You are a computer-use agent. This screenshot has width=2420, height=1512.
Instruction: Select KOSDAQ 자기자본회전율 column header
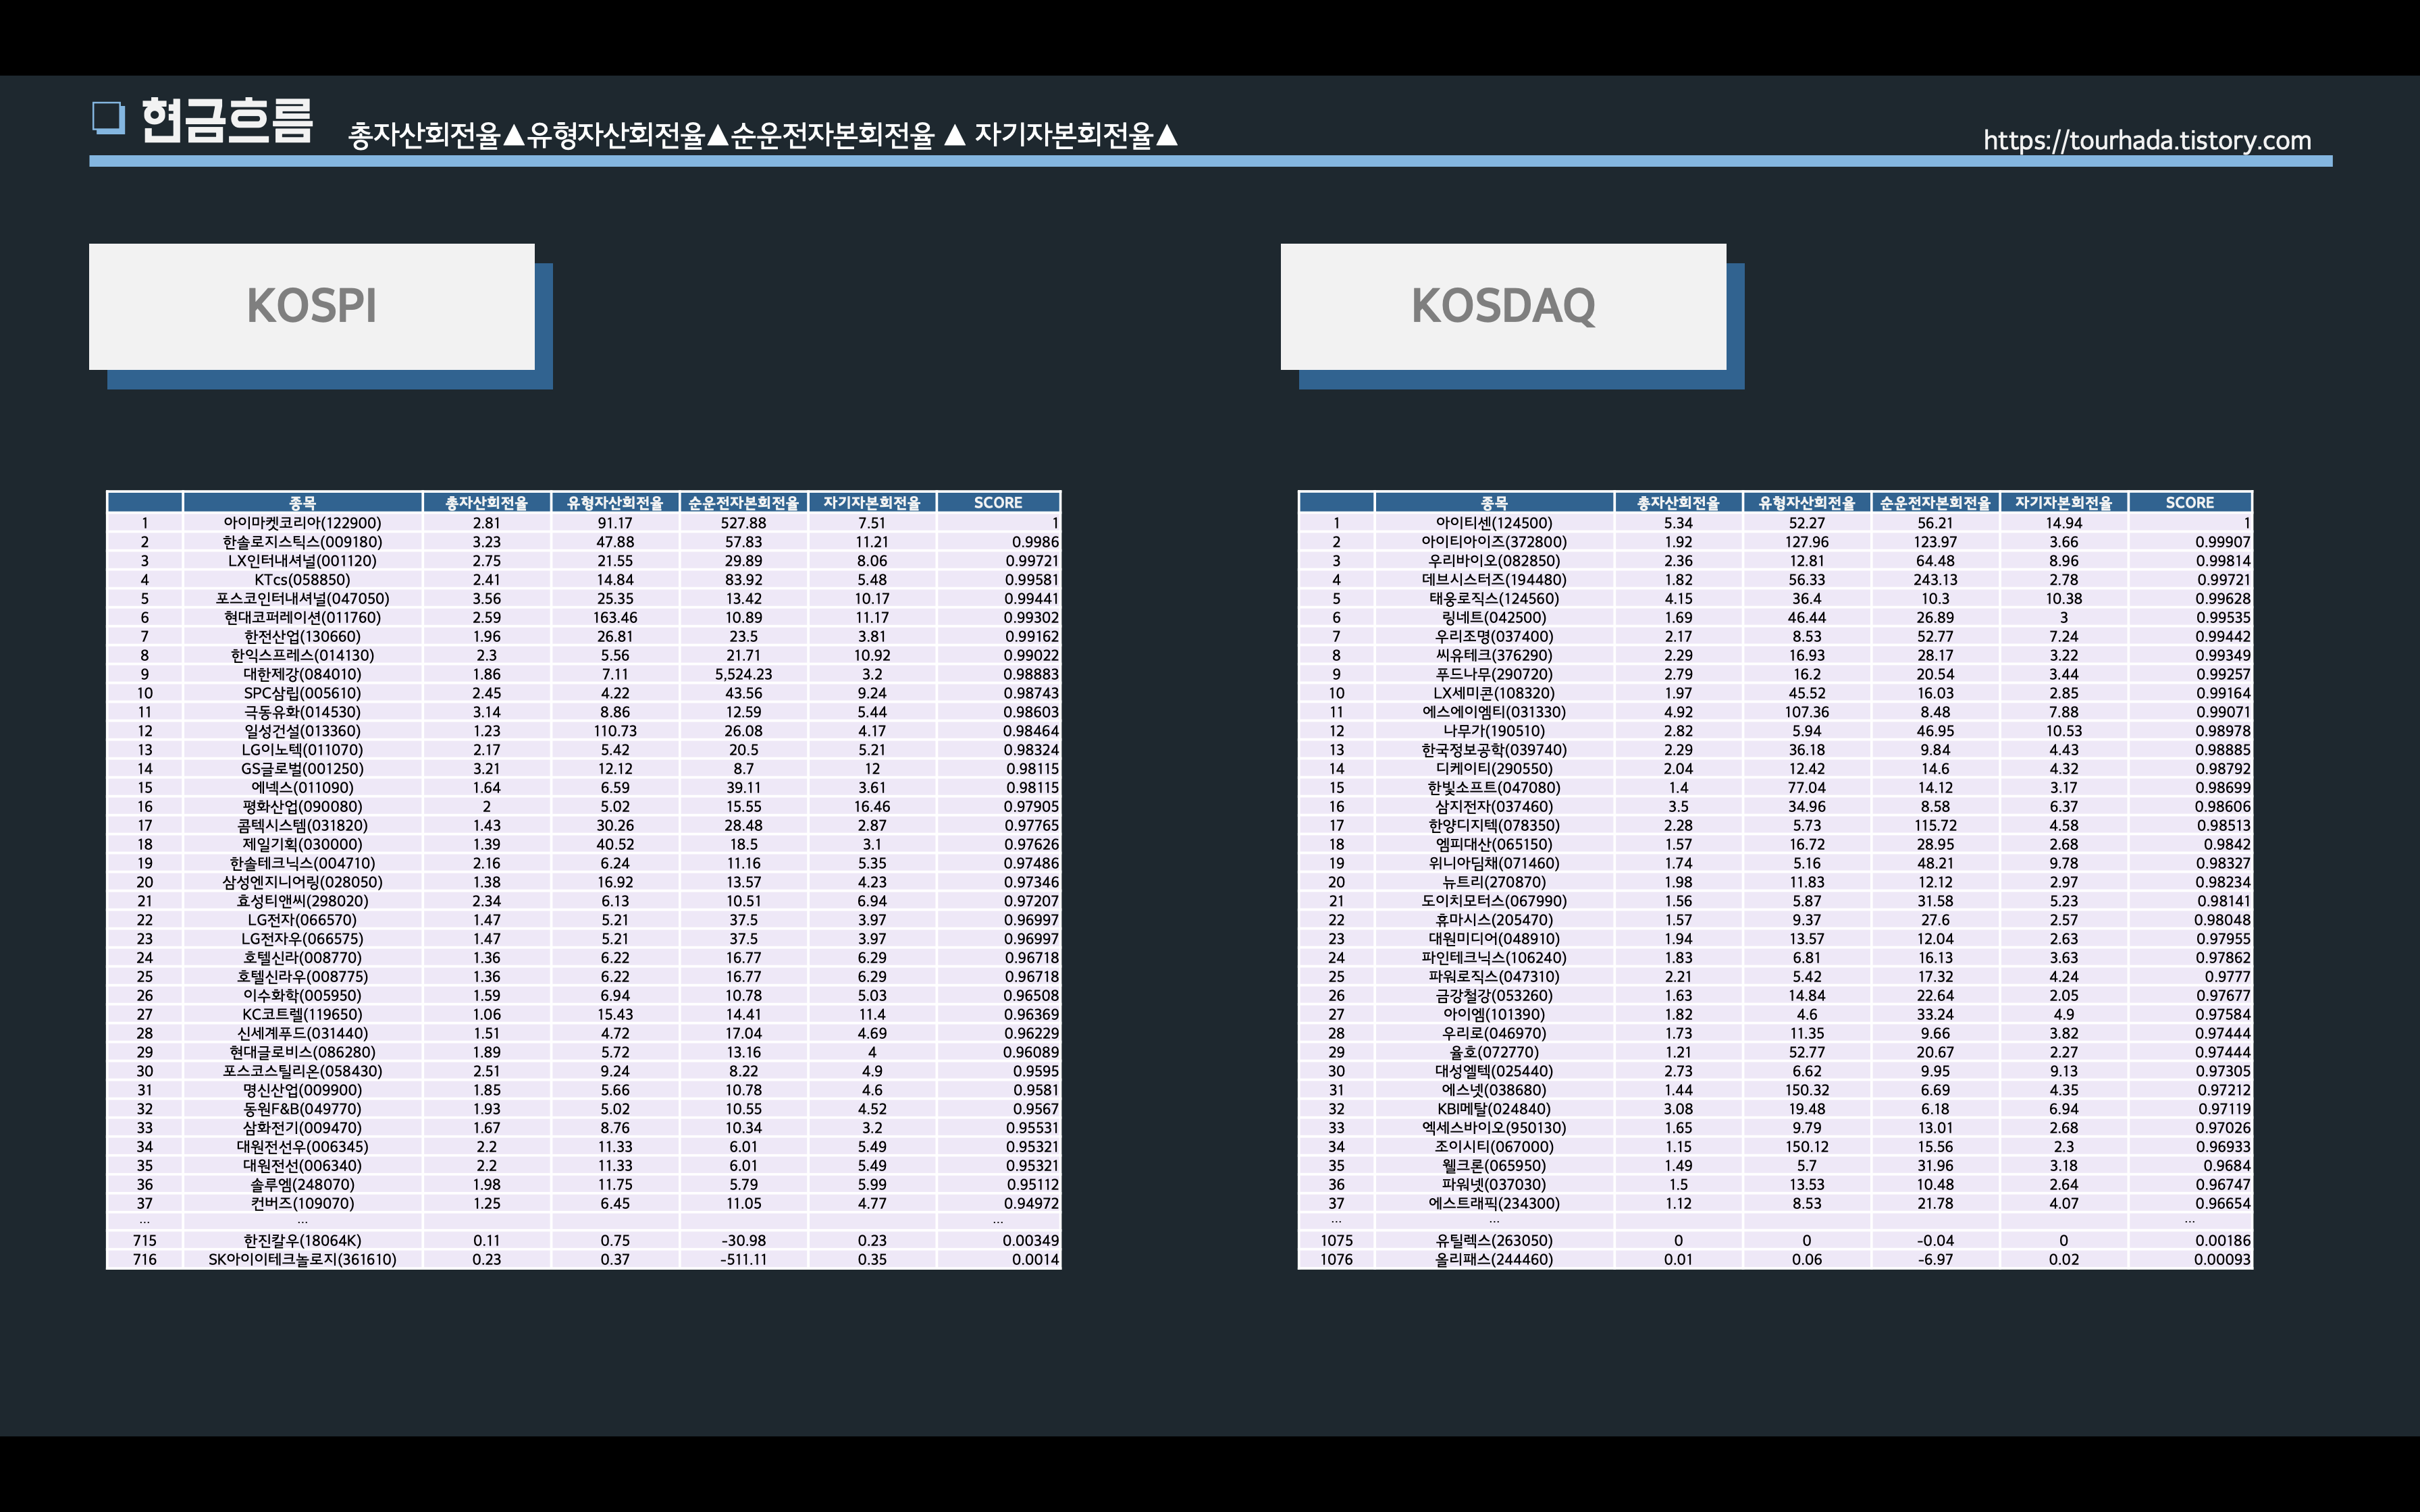coord(2063,503)
